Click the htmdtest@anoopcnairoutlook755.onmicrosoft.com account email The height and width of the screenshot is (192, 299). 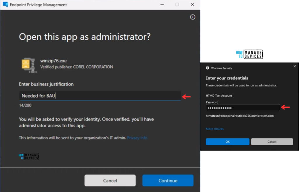tap(240, 116)
